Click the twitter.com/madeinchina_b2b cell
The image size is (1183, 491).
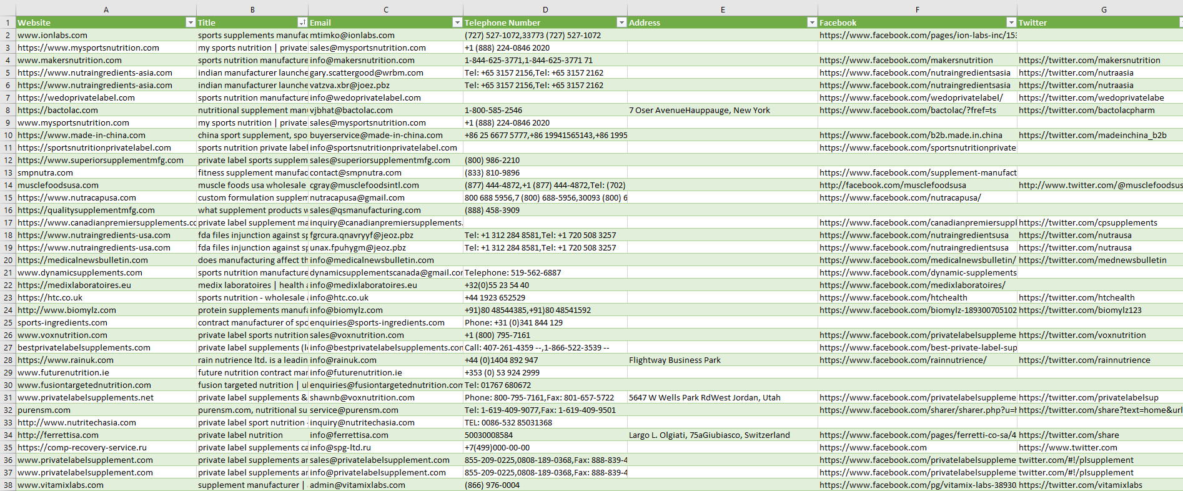[1100, 135]
